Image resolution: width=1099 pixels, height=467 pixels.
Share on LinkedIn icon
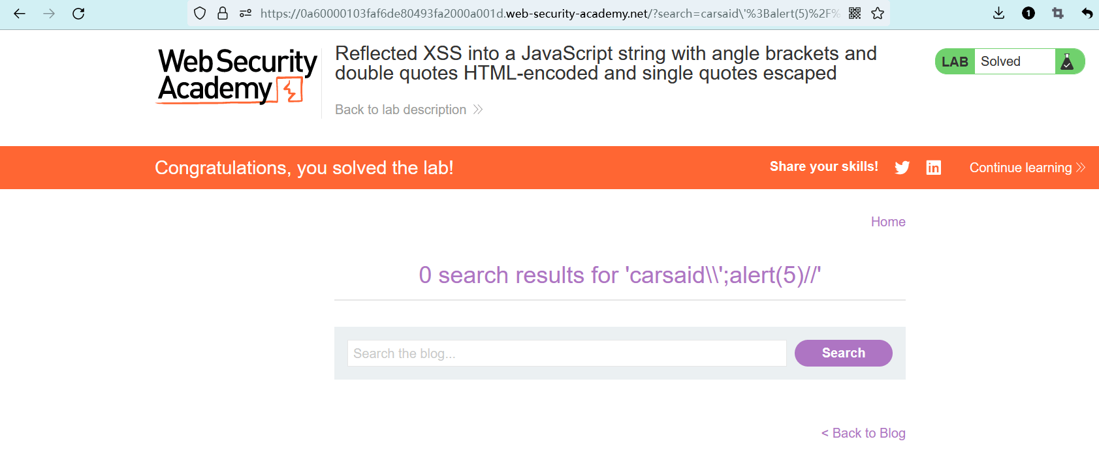click(934, 168)
